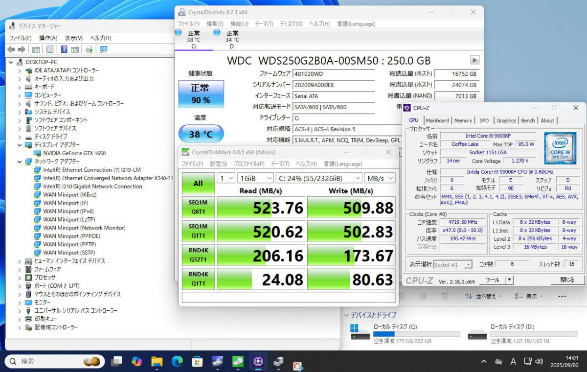Click the 閉じる button in CPU-Z
587x372 pixels.
tap(567, 280)
